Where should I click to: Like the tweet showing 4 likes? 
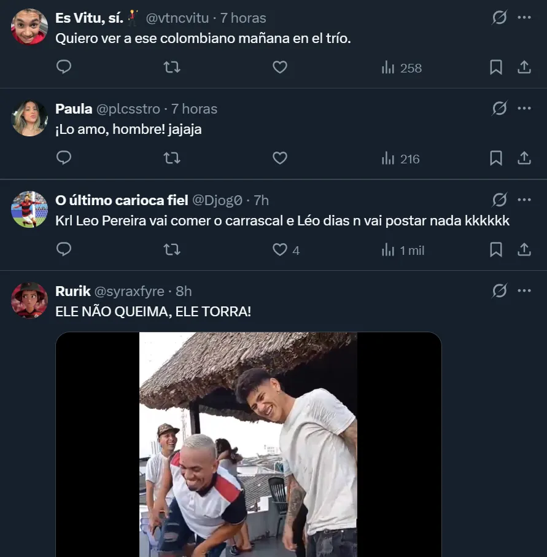(281, 250)
